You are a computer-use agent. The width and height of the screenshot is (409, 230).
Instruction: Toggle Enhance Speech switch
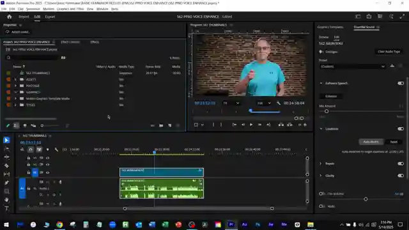[401, 84]
